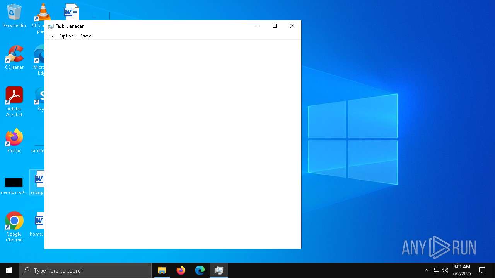Click the Task Manager title bar icon
495x278 pixels.
[x=51, y=26]
